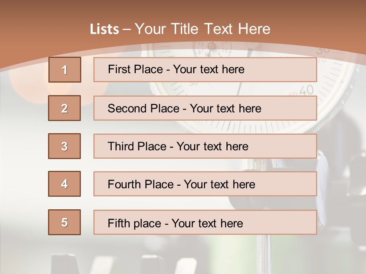Click the number 5 box

(x=64, y=222)
